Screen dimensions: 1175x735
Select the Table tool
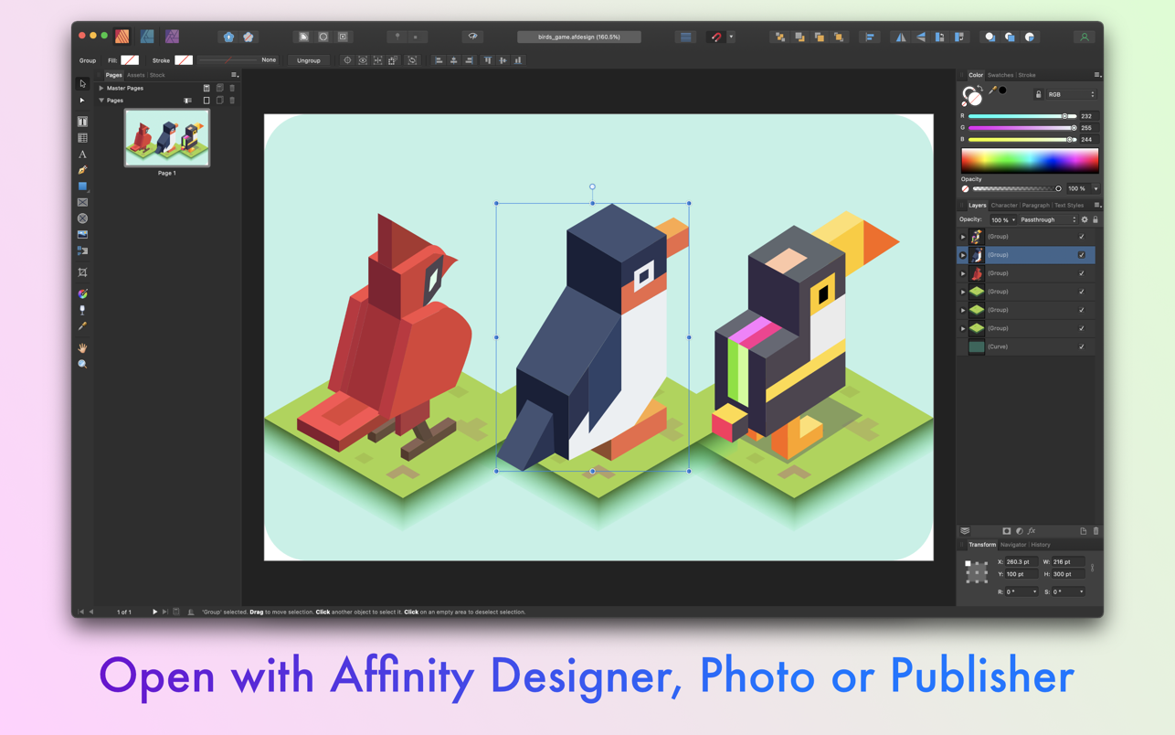tap(82, 138)
